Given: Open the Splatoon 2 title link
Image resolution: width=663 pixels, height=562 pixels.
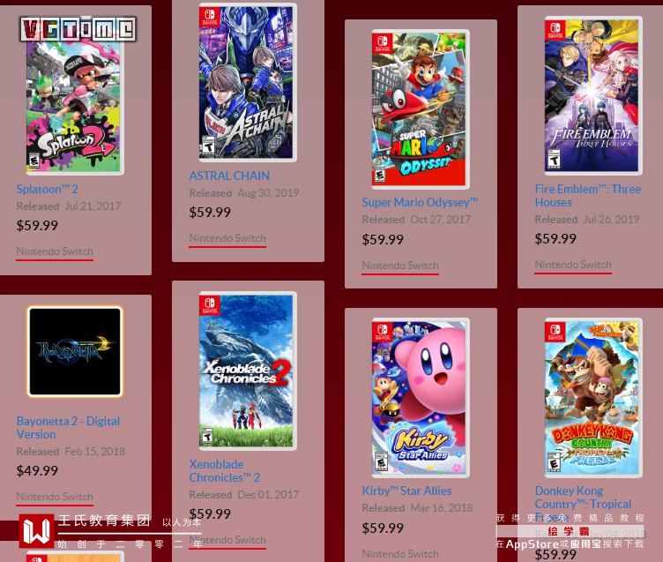Looking at the screenshot, I should pos(47,189).
